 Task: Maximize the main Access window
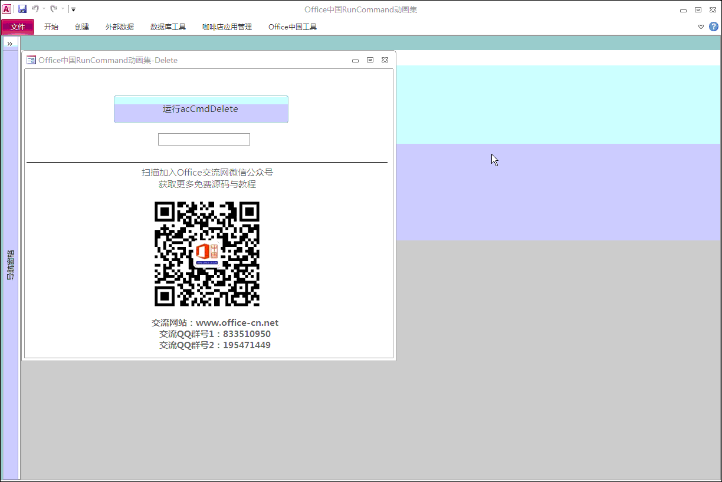coord(698,9)
